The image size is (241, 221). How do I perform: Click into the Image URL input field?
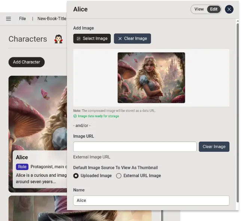pyautogui.click(x=135, y=147)
